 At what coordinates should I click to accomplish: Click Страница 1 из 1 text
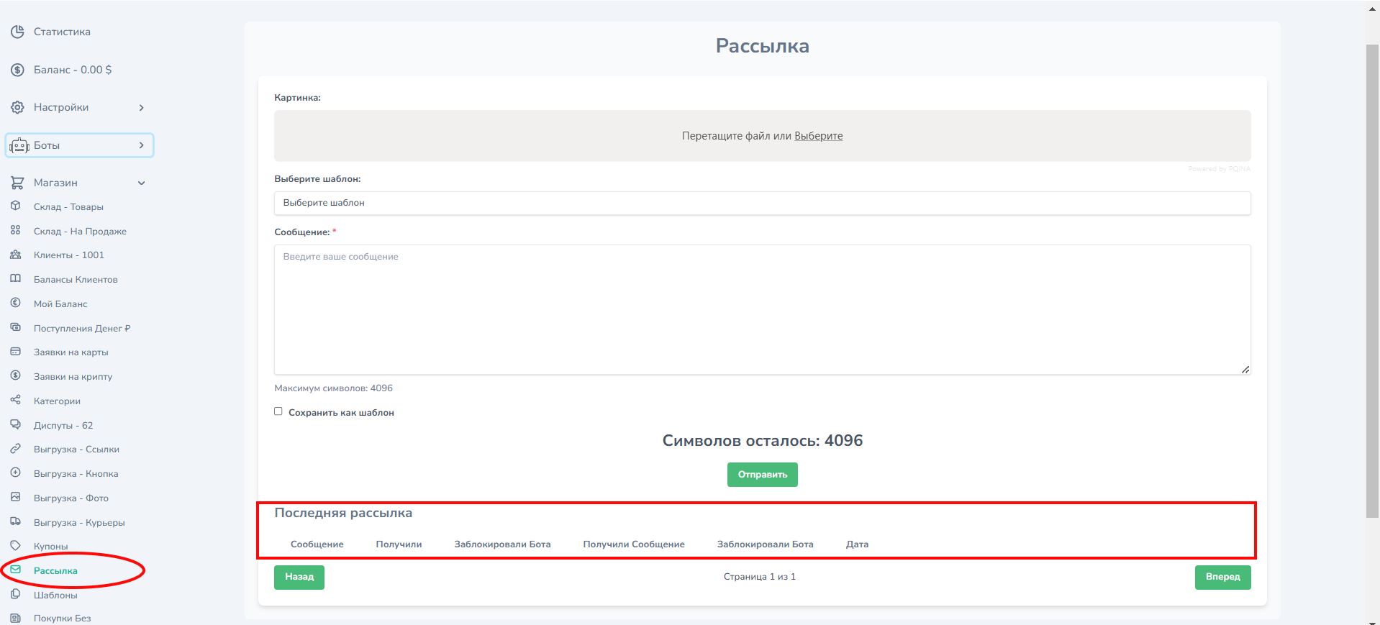click(759, 577)
